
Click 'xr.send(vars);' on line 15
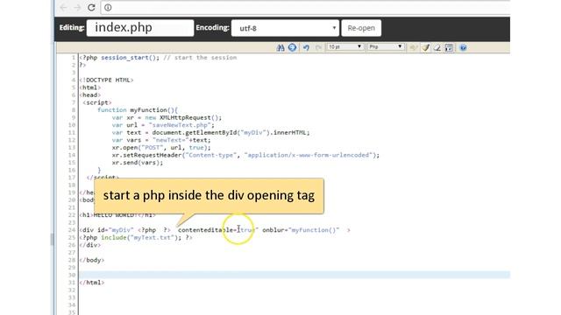138,163
